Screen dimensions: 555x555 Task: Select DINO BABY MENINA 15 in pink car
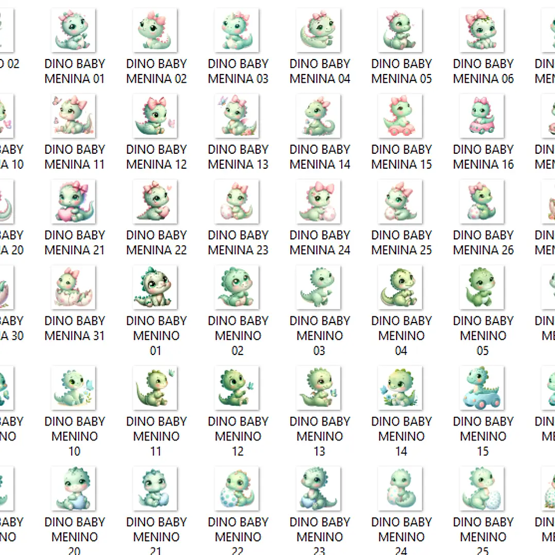click(x=401, y=116)
